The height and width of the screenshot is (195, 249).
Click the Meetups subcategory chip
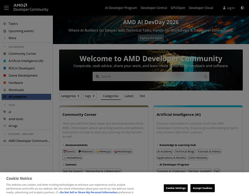tap(104, 152)
